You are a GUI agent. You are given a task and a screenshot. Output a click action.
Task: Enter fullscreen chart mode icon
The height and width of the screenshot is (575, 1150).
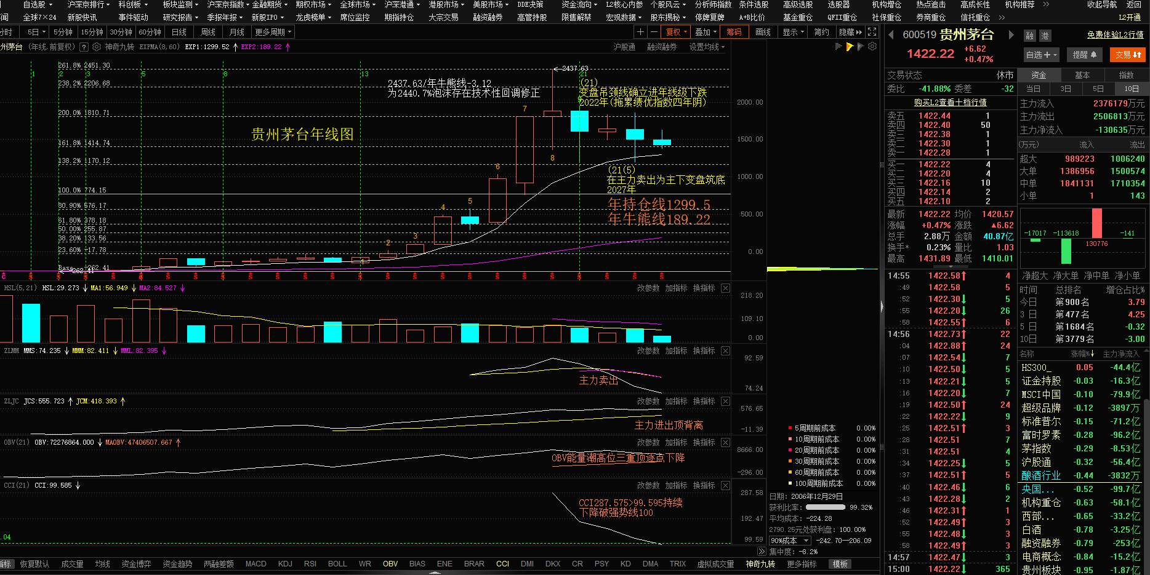[x=872, y=32]
